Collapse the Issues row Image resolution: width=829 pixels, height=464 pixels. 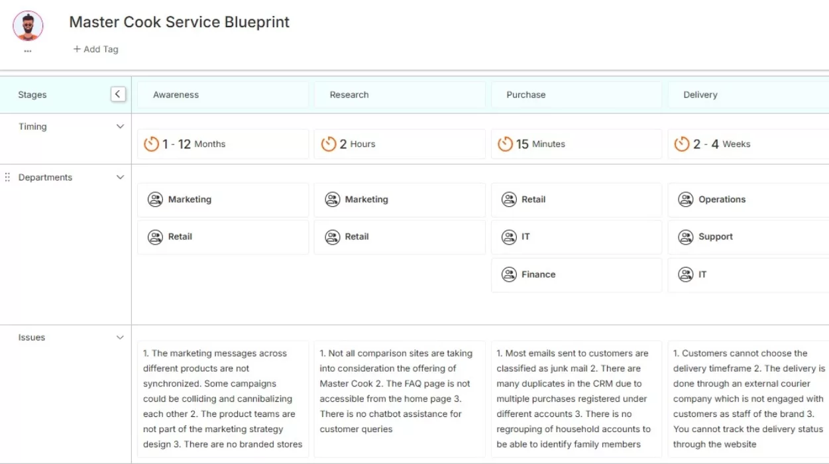[x=120, y=337]
